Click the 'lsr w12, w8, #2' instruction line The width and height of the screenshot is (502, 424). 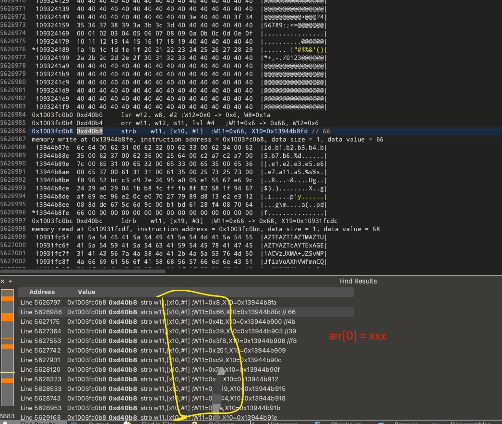click(x=151, y=115)
